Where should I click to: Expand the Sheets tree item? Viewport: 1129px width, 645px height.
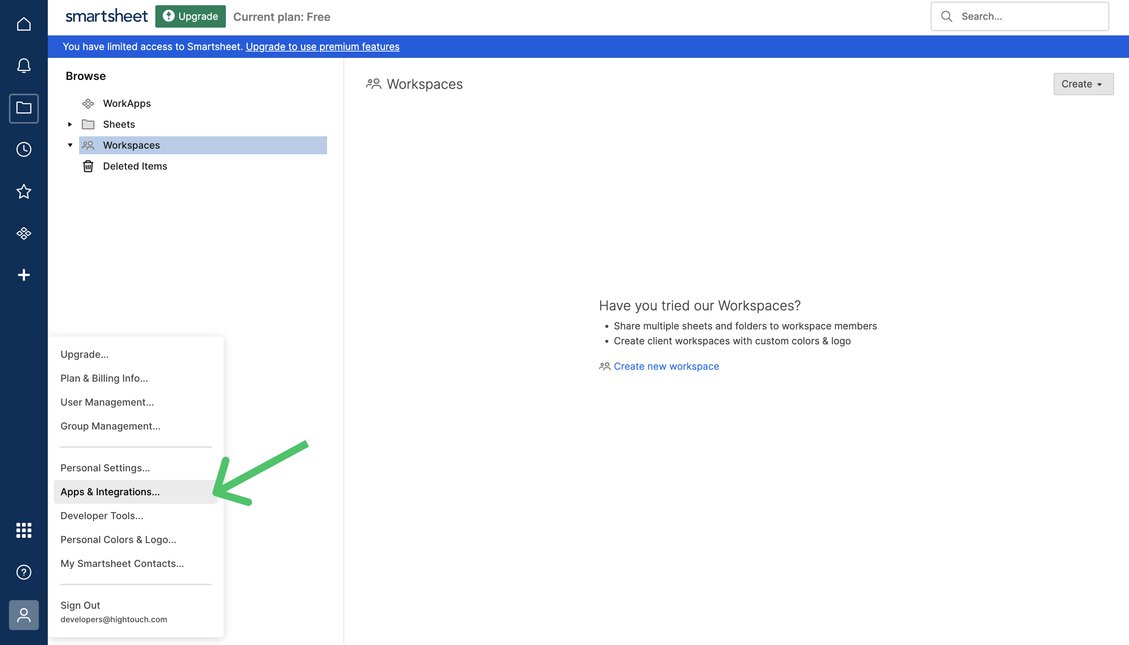tap(69, 123)
